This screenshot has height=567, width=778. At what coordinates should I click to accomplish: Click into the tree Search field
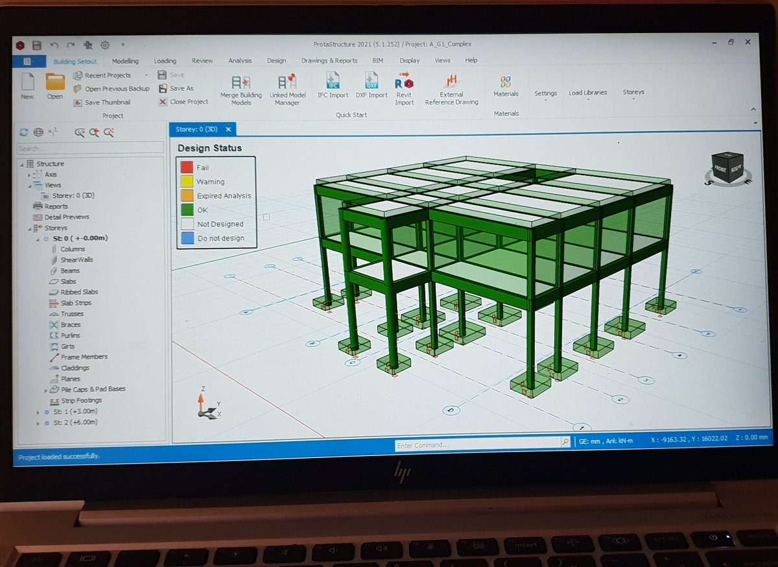(91, 149)
